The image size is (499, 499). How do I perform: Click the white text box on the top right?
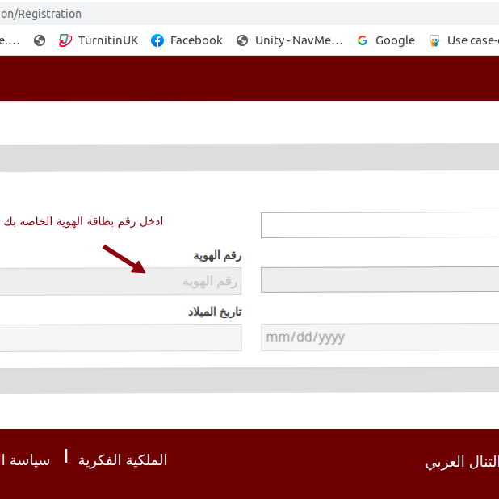point(379,225)
